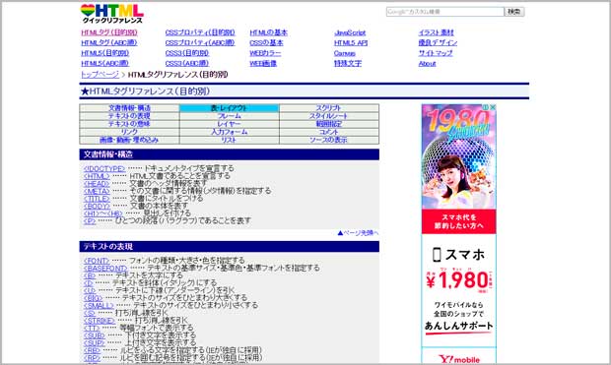611x365 pixels.
Task: Jump to 入力フォーム in the category table
Action: 229,132
